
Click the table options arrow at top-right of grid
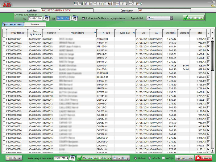point(212,32)
